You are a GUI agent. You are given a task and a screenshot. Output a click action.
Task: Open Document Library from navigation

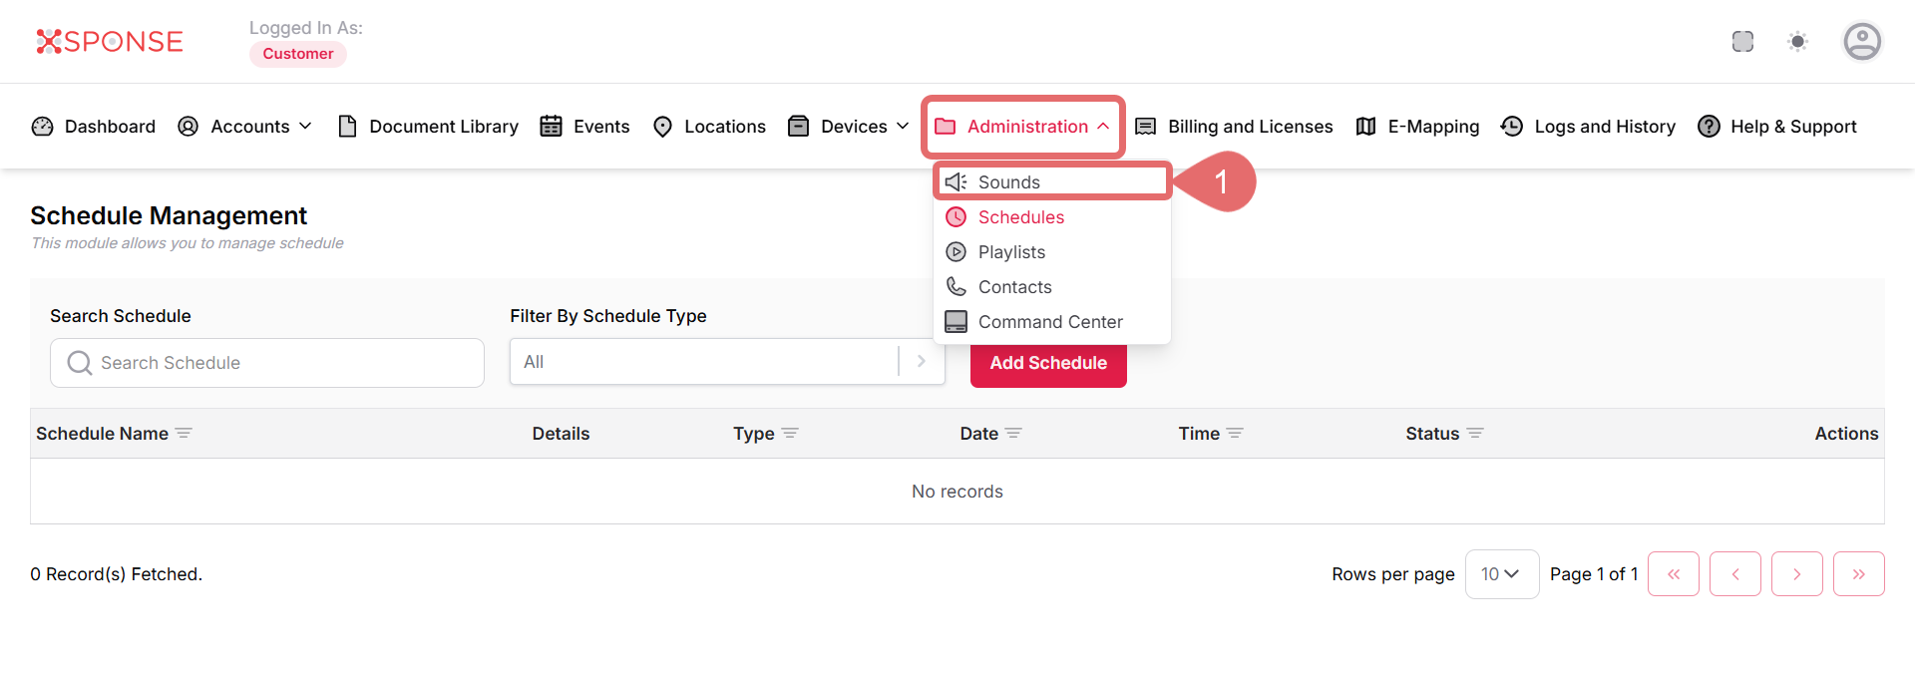pos(429,127)
